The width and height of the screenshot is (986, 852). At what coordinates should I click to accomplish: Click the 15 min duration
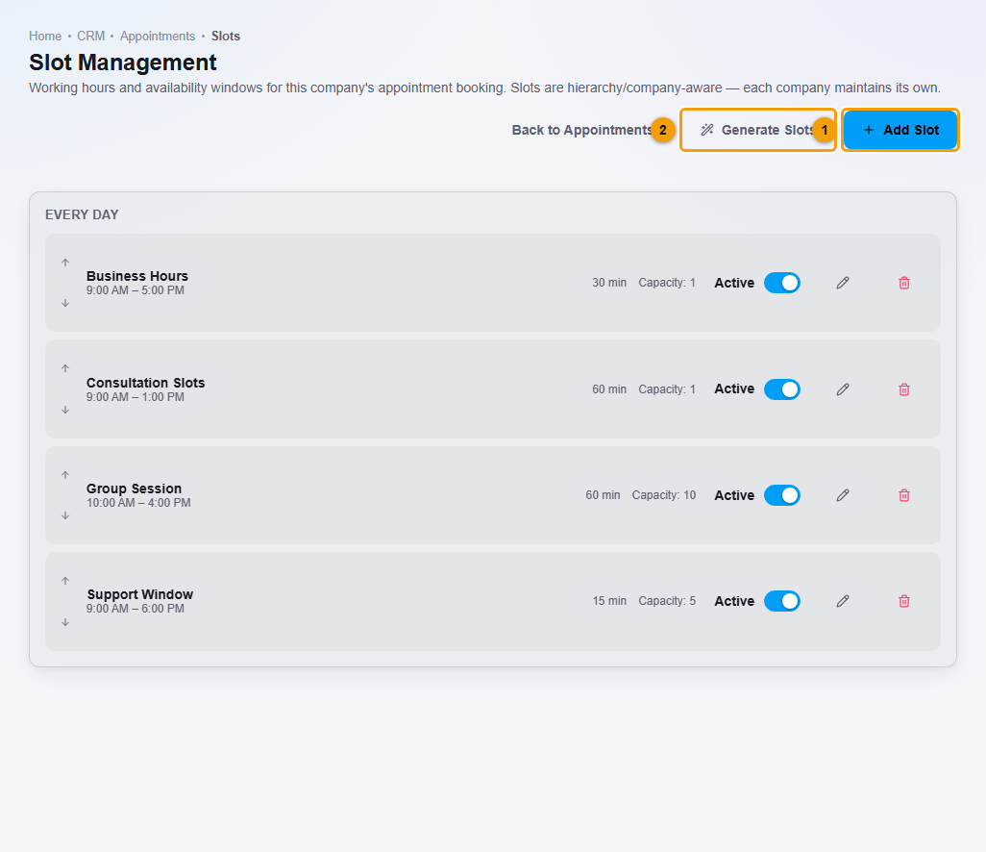609,601
